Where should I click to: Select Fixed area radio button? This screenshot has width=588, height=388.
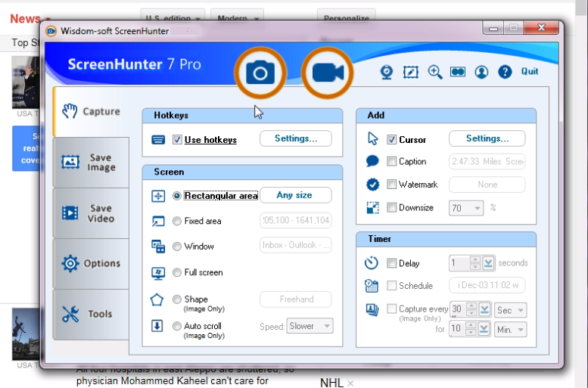[x=176, y=221]
